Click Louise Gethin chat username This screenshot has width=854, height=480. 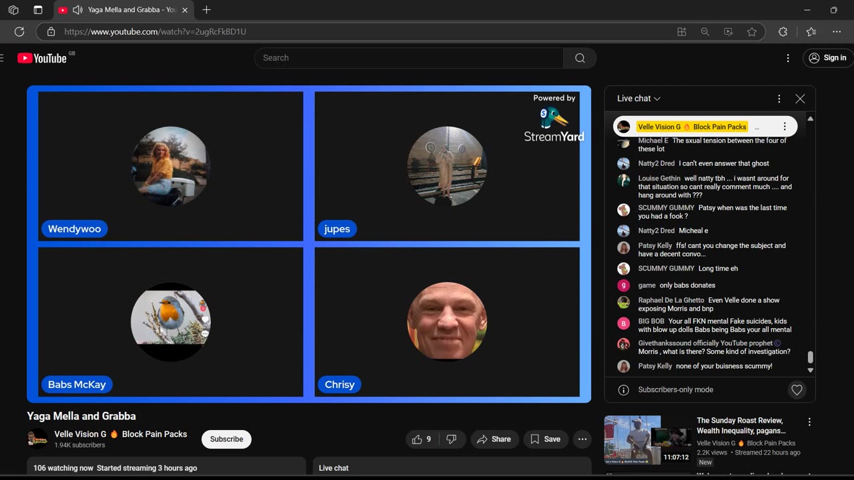click(659, 179)
